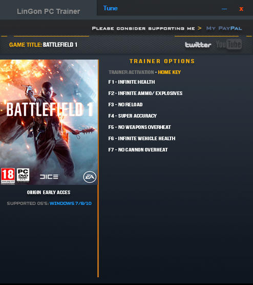The image size is (253, 285).
Task: Select F7 - No Cannon Overheat option
Action: point(138,149)
